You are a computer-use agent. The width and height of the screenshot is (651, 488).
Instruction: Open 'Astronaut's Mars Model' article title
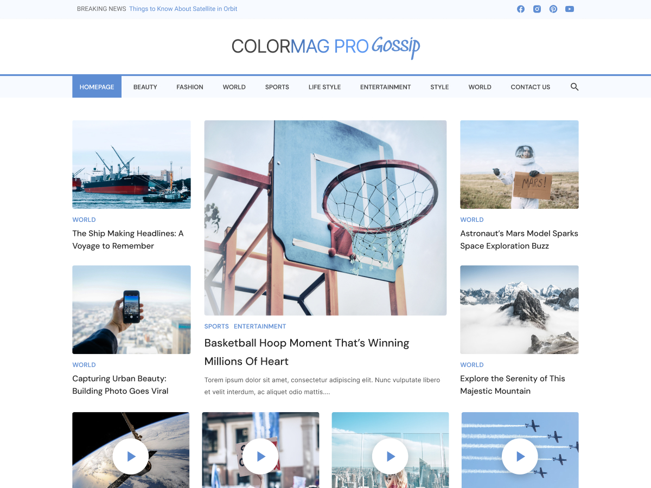click(x=519, y=240)
